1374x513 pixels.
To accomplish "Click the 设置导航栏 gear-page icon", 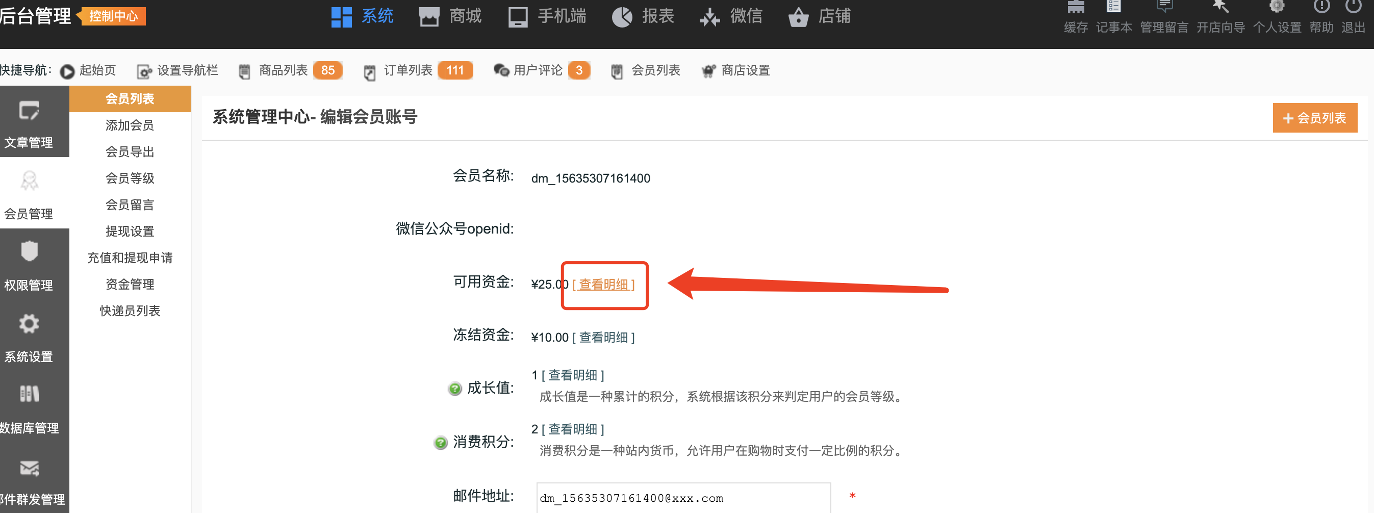I will click(x=144, y=71).
